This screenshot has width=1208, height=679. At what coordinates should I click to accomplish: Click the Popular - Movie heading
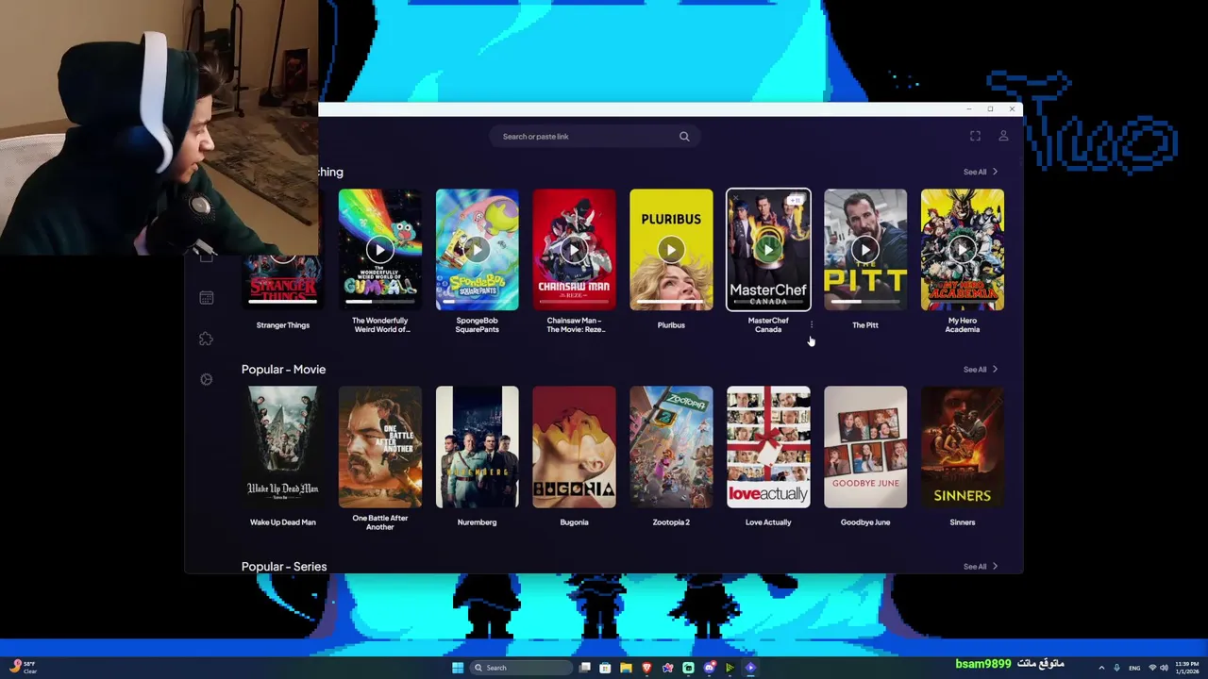tap(283, 370)
